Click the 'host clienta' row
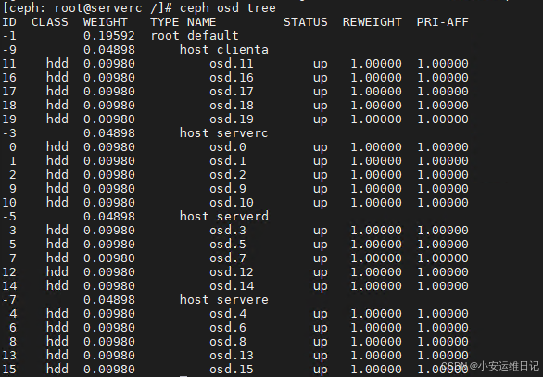 pos(223,50)
